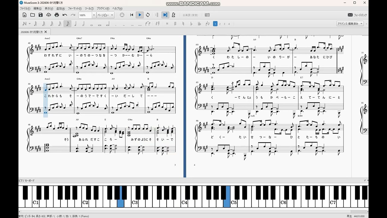Toggle MIDI input icon
This screenshot has width=387, height=218.
coord(122,15)
